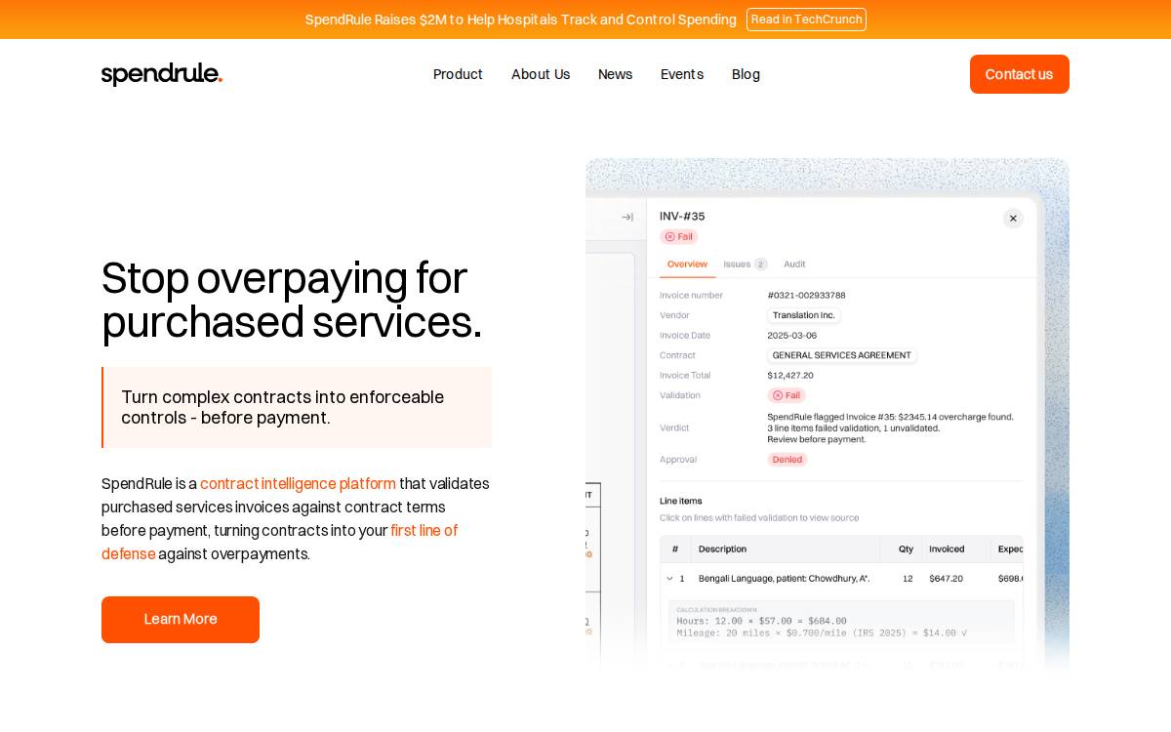
Task: Click the $647.20 invoiced amount
Action: point(946,579)
